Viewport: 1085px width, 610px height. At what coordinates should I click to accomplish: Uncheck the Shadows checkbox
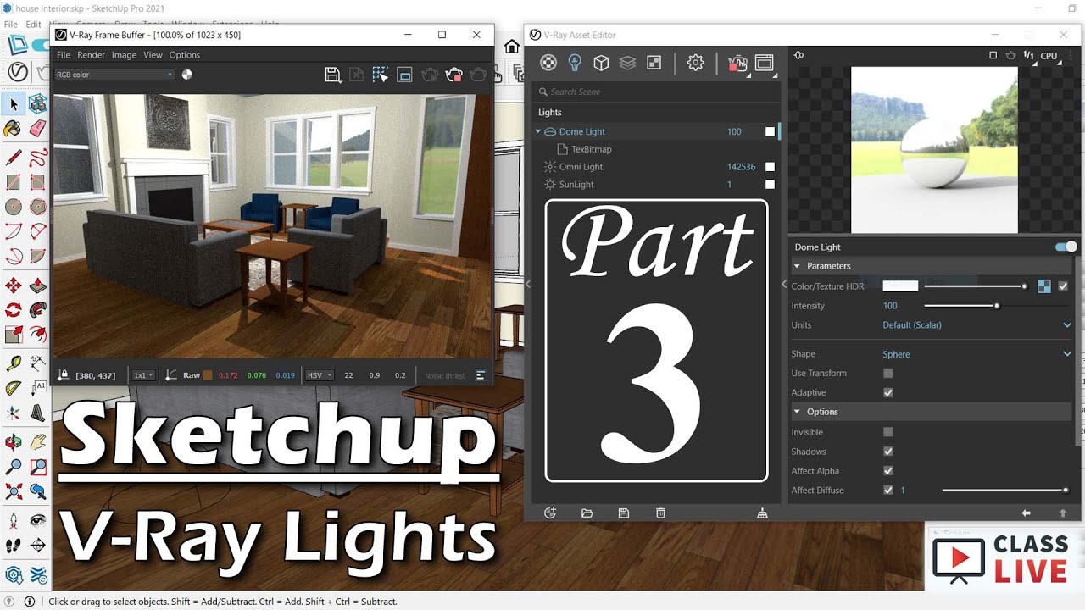click(x=888, y=452)
